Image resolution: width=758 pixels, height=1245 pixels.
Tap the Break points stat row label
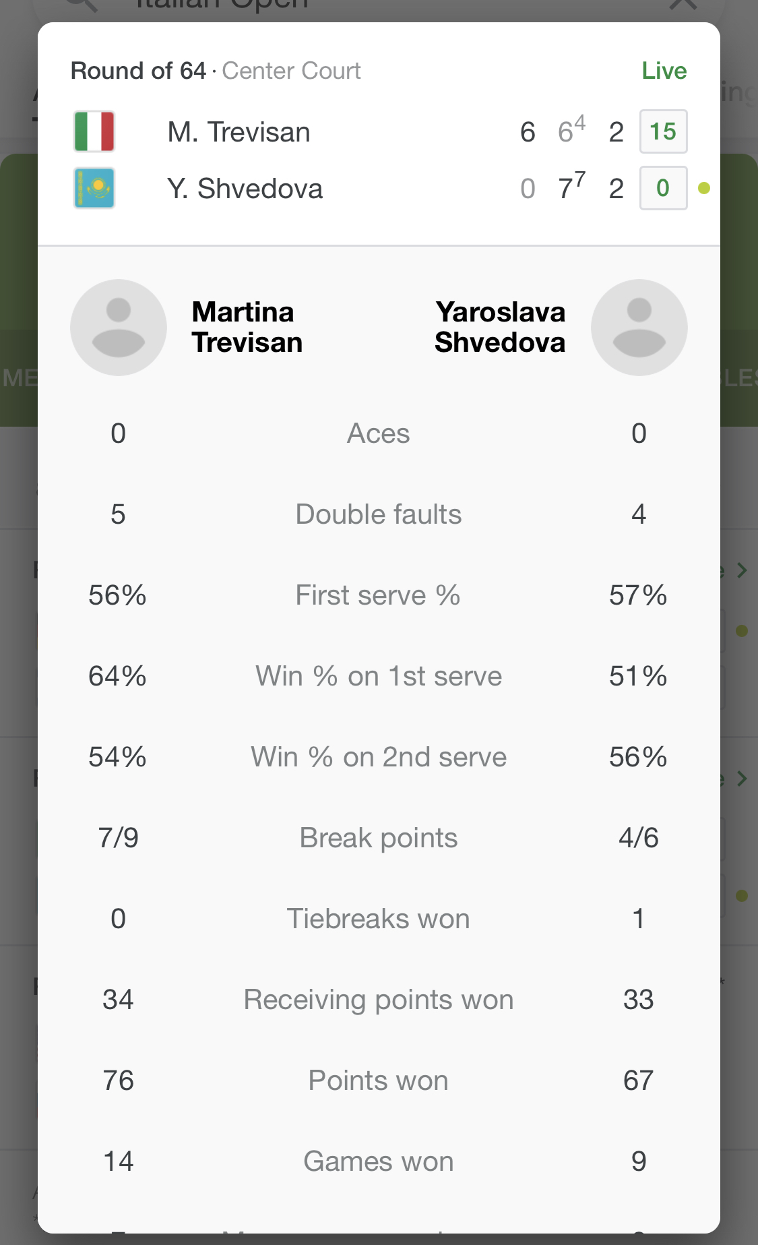point(379,838)
